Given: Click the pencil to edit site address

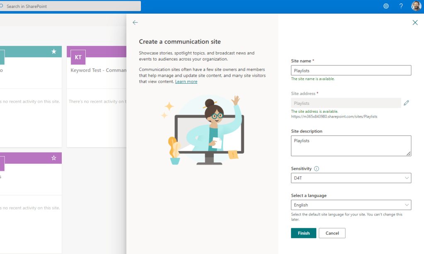Looking at the screenshot, I should click(x=406, y=103).
